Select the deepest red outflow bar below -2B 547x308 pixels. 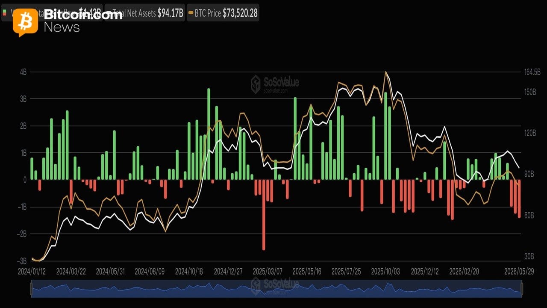coord(264,215)
